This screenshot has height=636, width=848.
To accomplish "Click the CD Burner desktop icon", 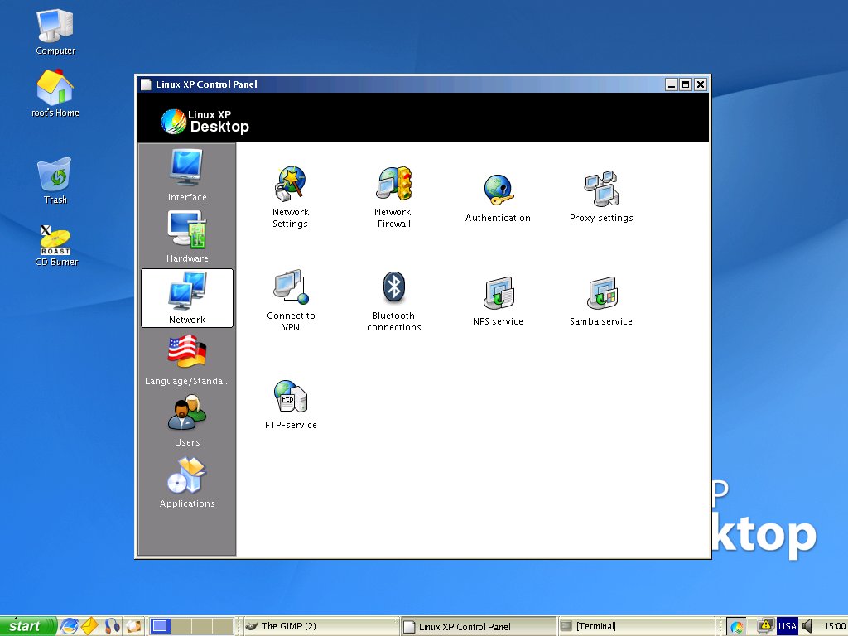I will pos(56,246).
